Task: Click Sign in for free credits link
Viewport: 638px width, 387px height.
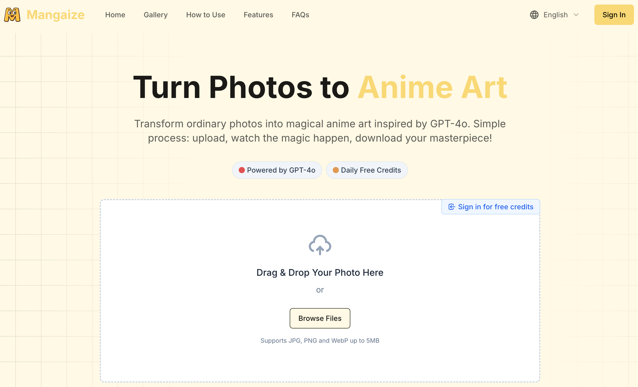Action: pos(491,207)
